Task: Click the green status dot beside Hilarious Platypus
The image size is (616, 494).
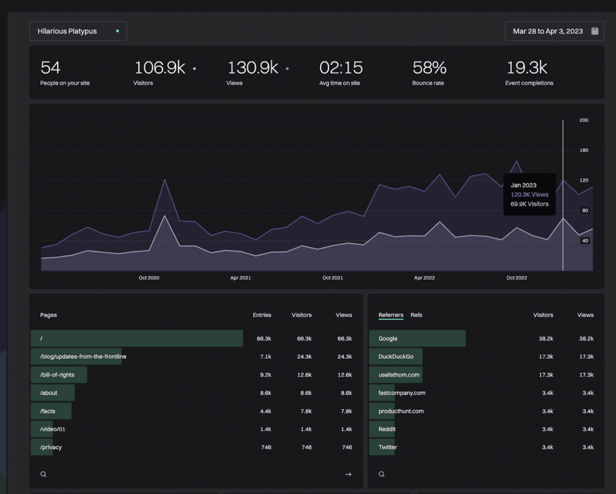Action: click(x=117, y=31)
